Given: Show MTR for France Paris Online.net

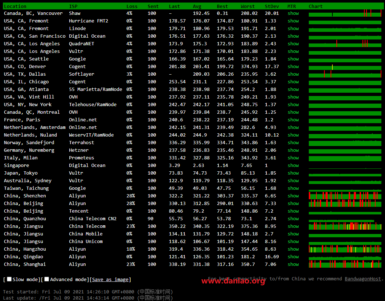Looking at the screenshot, I should click(293, 120).
